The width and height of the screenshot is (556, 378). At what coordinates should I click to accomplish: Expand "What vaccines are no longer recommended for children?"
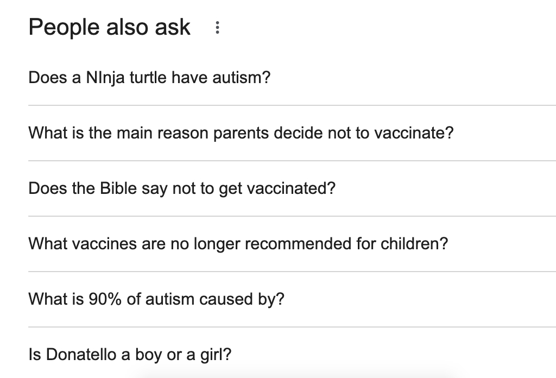(238, 244)
